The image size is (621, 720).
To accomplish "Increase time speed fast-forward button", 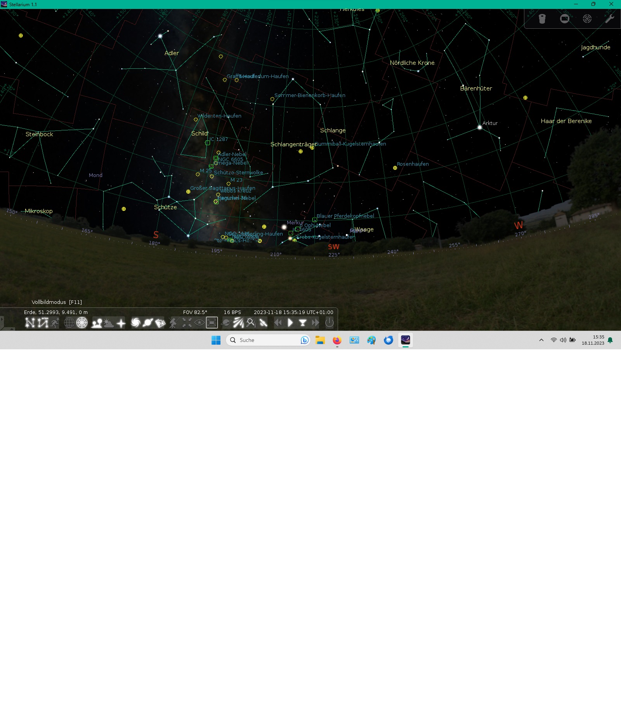I will 315,323.
